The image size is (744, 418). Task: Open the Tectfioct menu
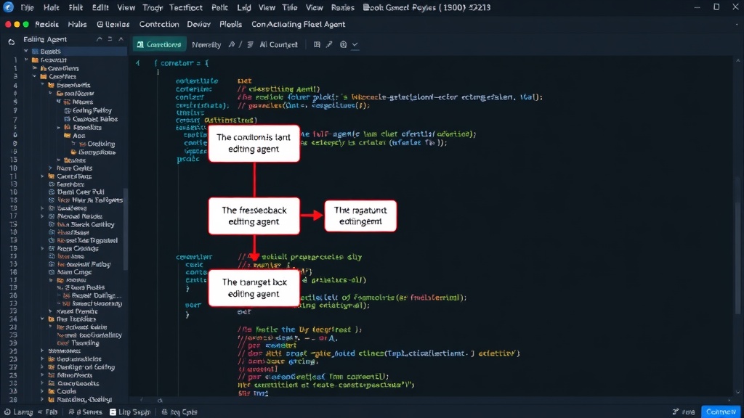(186, 7)
